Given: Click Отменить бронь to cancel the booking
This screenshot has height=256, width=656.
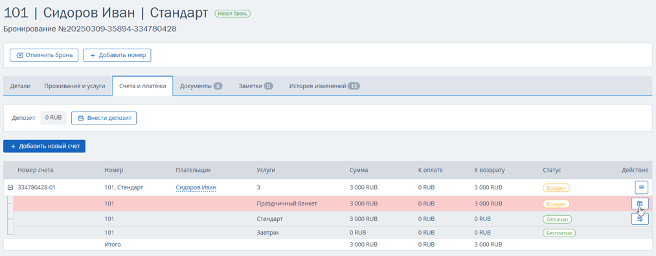Looking at the screenshot, I should click(44, 55).
